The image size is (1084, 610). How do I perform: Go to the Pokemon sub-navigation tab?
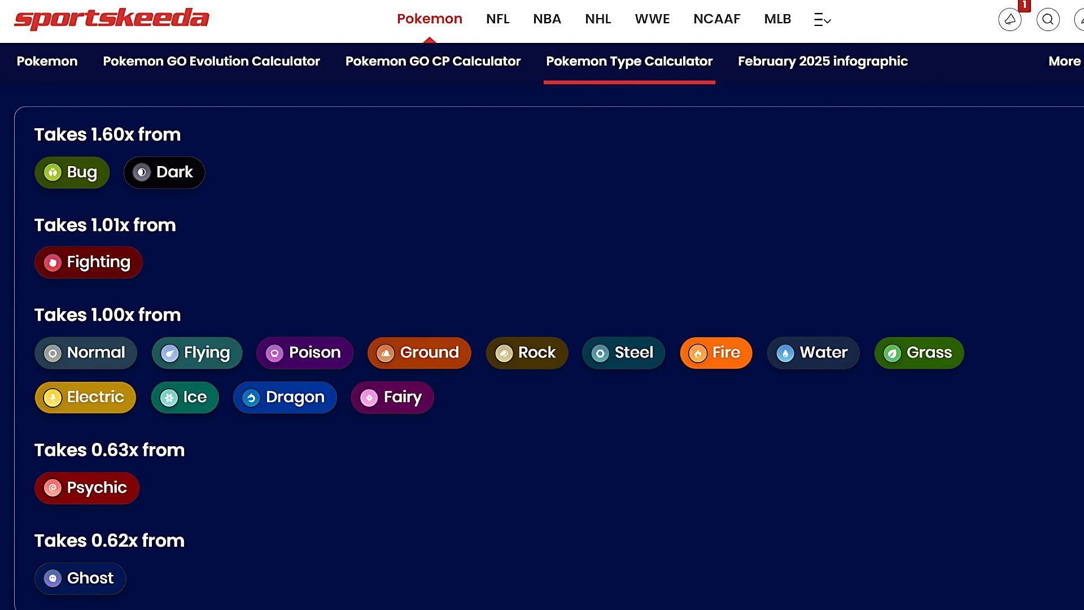[47, 62]
